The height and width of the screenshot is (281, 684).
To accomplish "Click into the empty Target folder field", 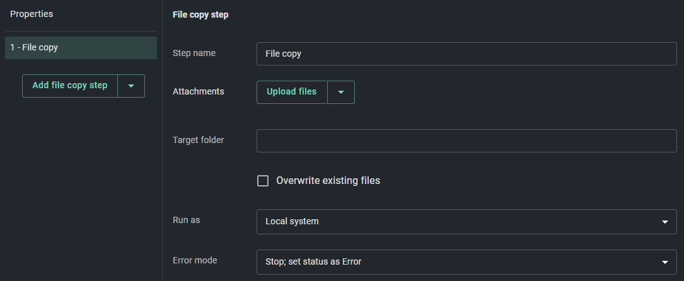I will pos(467,140).
